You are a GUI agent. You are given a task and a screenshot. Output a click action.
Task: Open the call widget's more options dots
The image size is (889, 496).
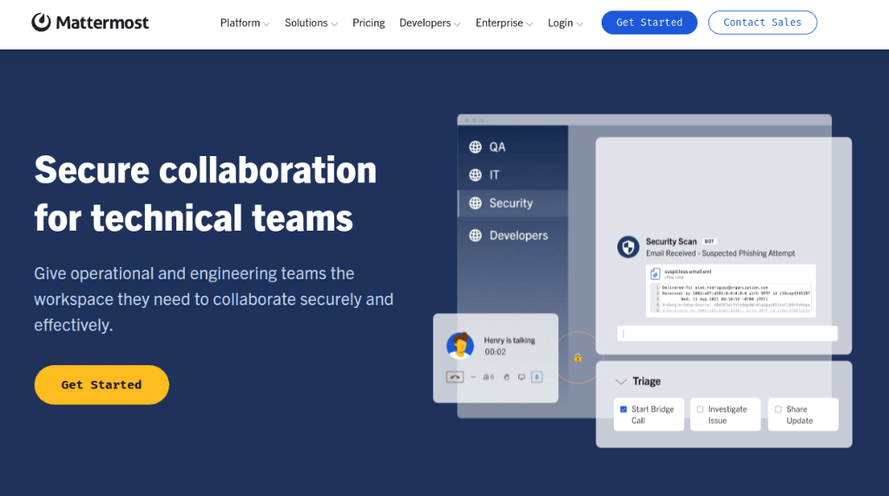click(x=473, y=377)
